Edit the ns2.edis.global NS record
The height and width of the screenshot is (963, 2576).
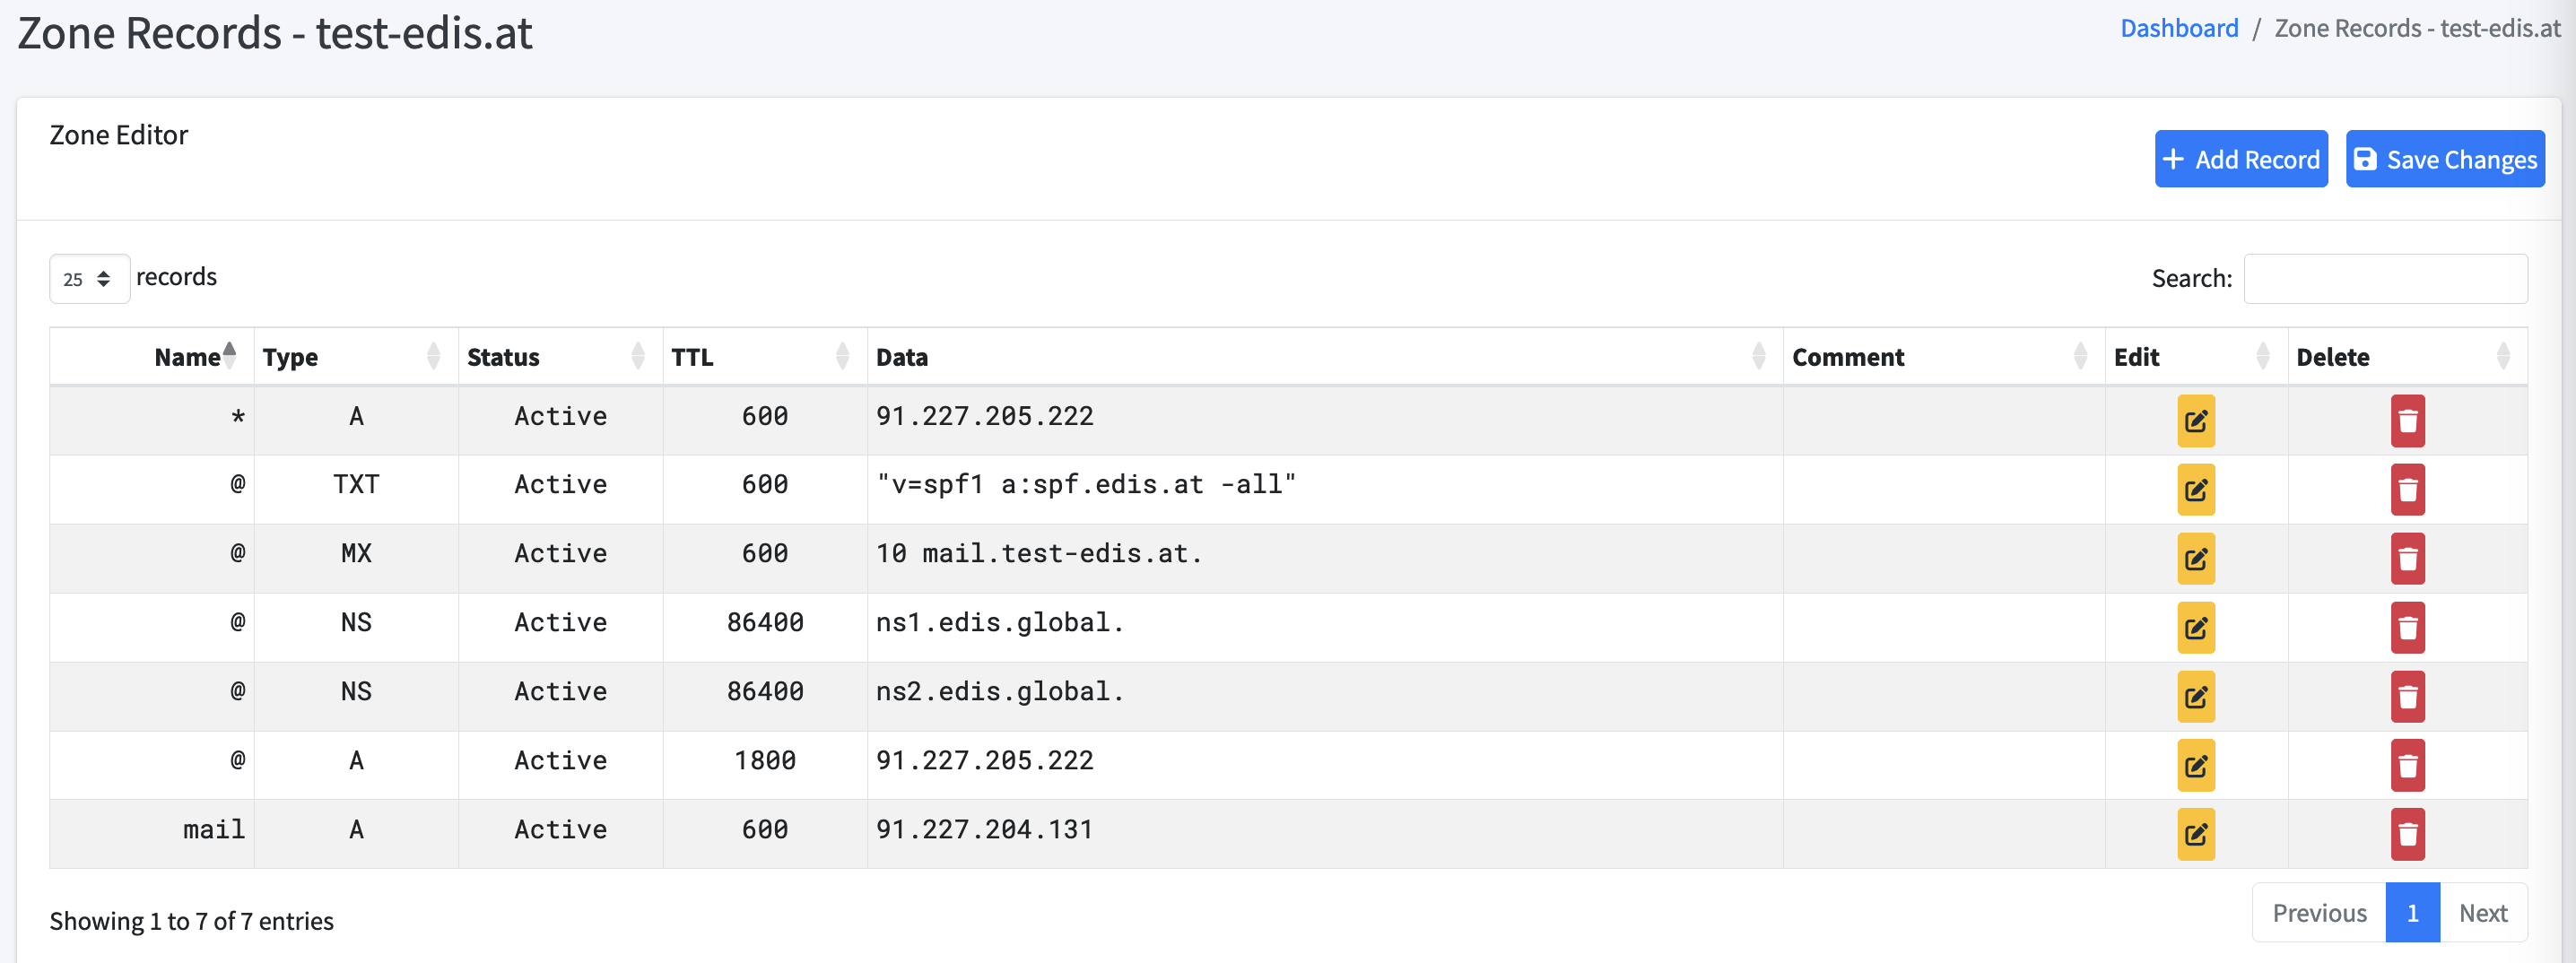[x=2195, y=697]
